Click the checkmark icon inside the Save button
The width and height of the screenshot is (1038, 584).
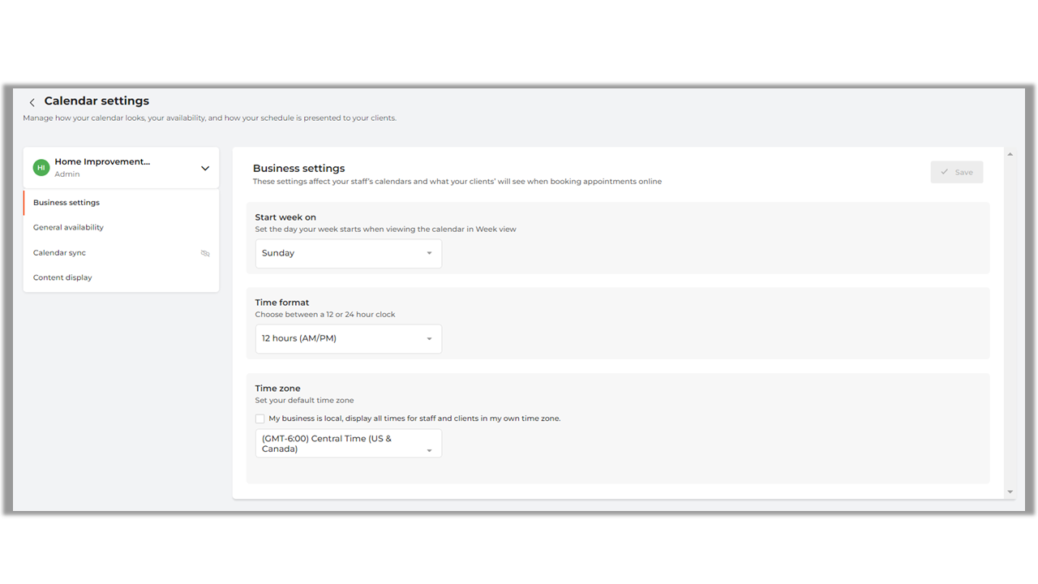(945, 171)
